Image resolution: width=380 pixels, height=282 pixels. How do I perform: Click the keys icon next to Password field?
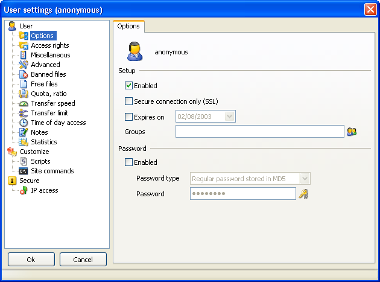click(303, 194)
